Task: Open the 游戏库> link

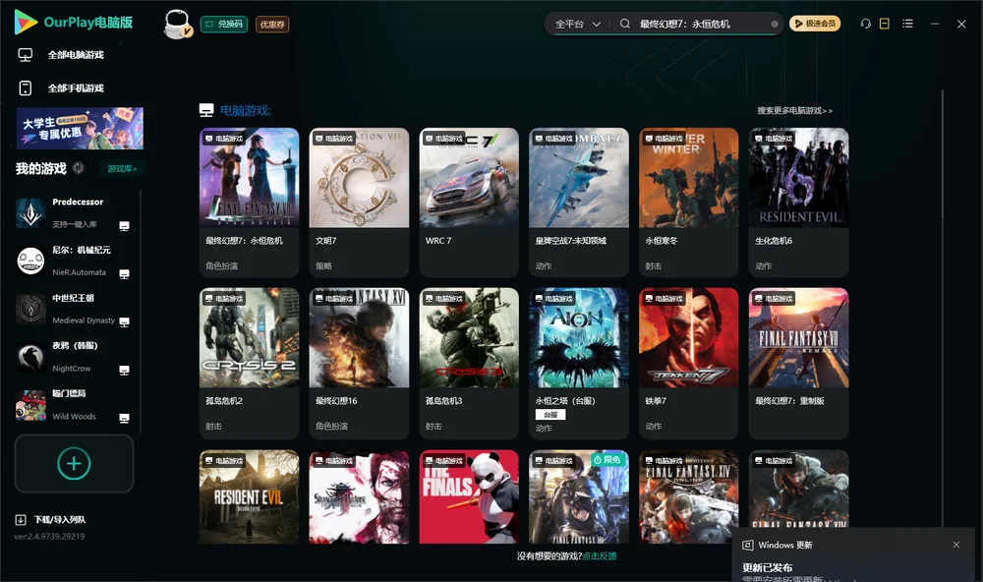Action: (x=122, y=169)
